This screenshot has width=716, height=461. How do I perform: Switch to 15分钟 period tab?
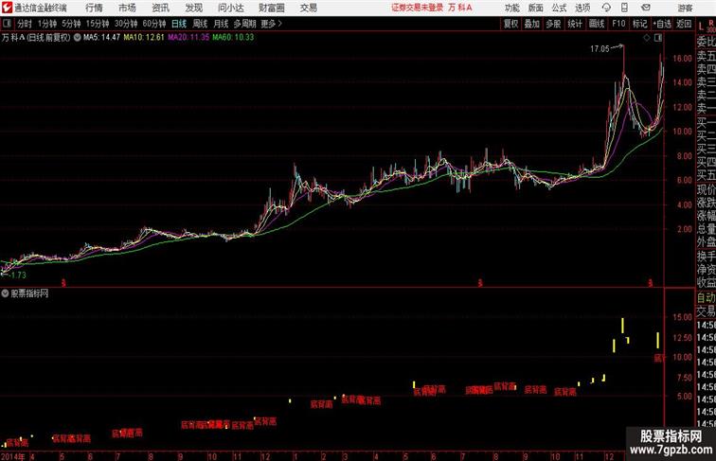tap(98, 24)
